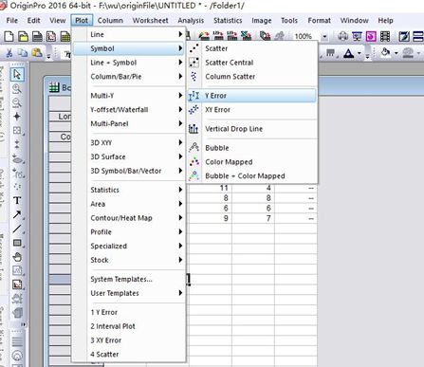Select the Text tool
The height and width of the screenshot is (367, 424).
click(17, 200)
